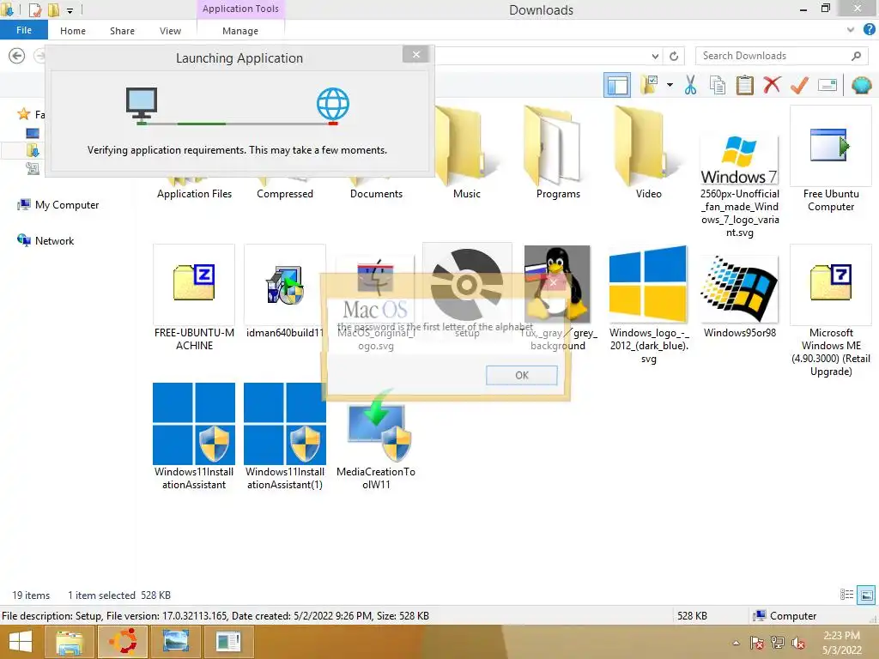Open the picture viewer taskbar app
879x659 pixels.
(175, 642)
